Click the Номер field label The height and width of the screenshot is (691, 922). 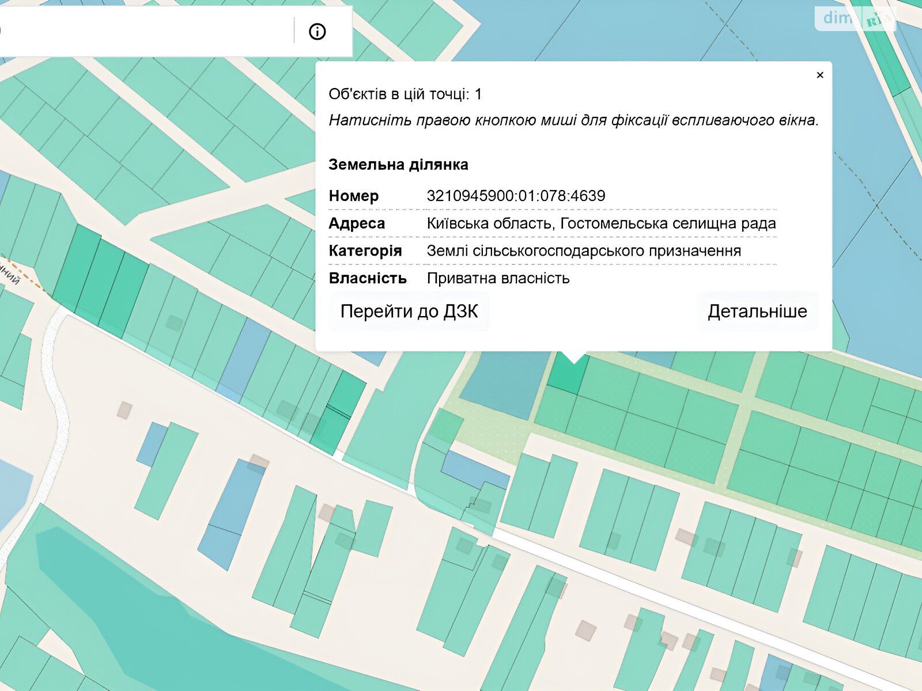click(x=353, y=196)
